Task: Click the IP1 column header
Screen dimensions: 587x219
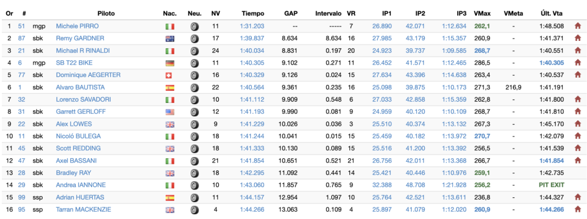Action: [x=387, y=13]
